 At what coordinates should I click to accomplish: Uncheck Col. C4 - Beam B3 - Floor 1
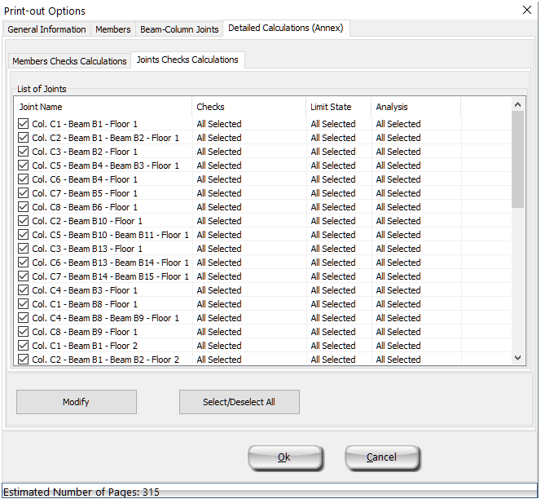tap(23, 290)
